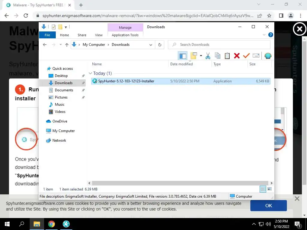This screenshot has height=230, width=307.
Task: Refresh the Downloads folder
Action: pyautogui.click(x=160, y=45)
